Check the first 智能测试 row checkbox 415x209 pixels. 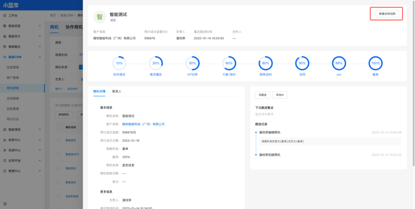[58, 141]
